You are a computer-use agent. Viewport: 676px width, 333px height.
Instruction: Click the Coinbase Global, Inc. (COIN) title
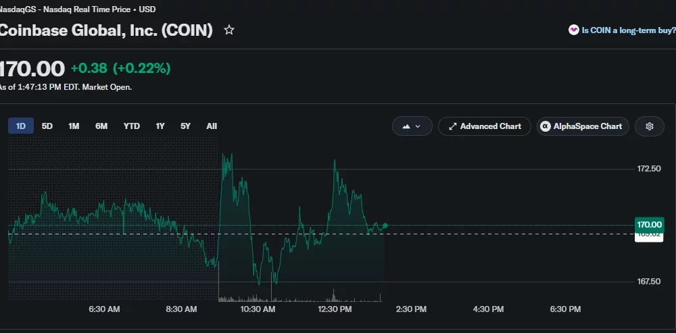point(106,30)
